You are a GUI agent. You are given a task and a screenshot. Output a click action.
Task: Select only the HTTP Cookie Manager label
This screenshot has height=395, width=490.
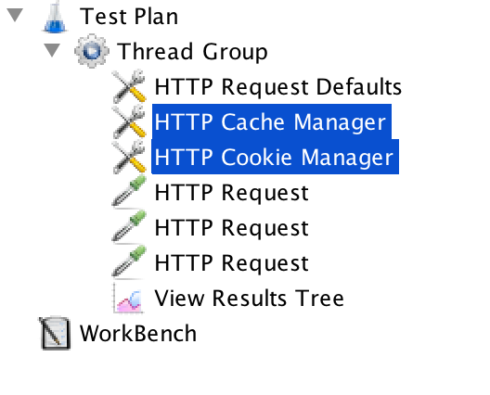click(275, 157)
